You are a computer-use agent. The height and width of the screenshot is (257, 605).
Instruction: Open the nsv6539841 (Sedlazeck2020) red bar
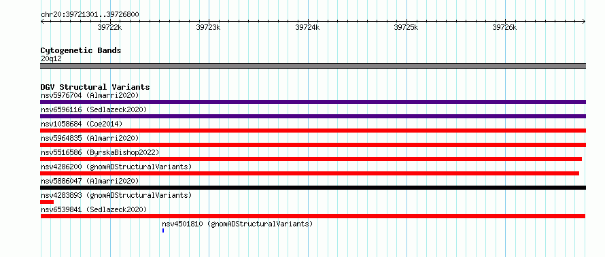313,216
